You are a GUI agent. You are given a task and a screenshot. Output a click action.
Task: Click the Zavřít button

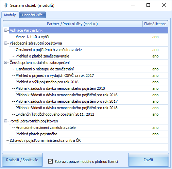[149, 160]
